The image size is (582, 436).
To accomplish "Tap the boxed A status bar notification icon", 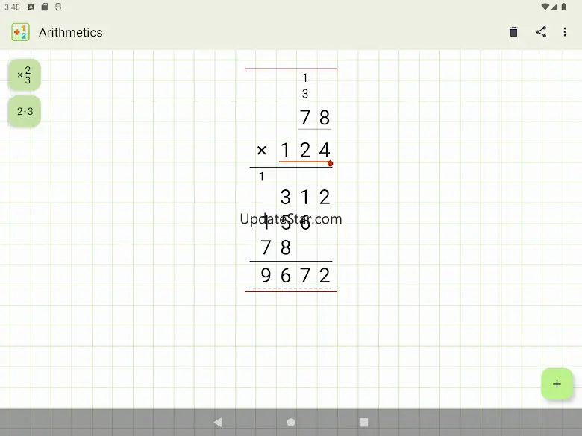I will click(31, 7).
